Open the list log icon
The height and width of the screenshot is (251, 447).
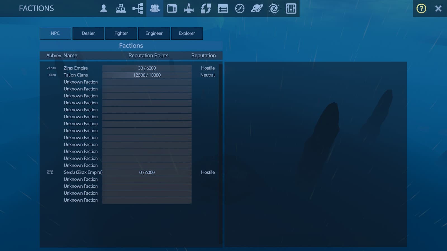pos(223,9)
